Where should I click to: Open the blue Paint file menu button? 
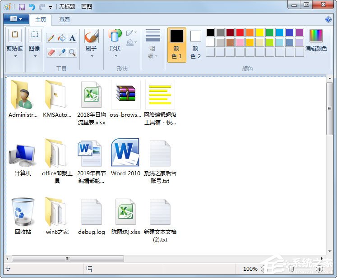(x=16, y=19)
